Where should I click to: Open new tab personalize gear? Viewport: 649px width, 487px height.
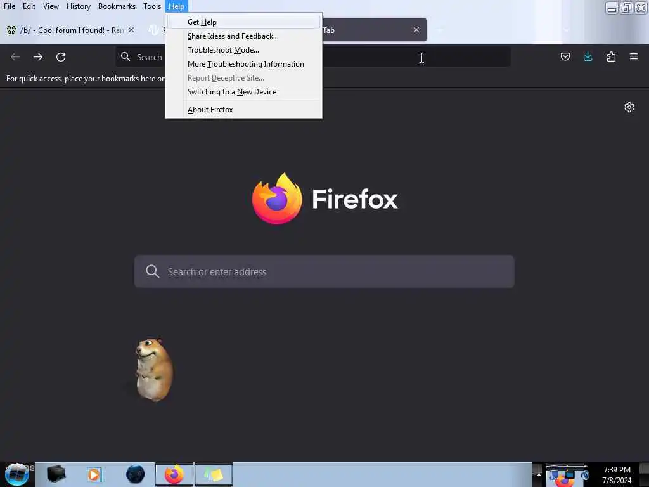(x=629, y=107)
